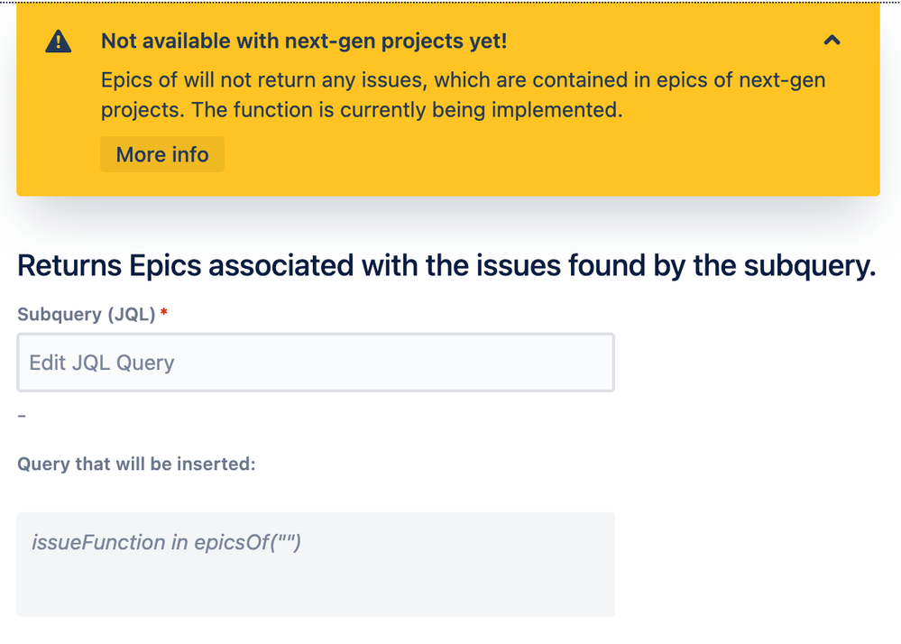Collapse the yellow warning banner with chevron
This screenshot has height=644, width=901.
[832, 41]
